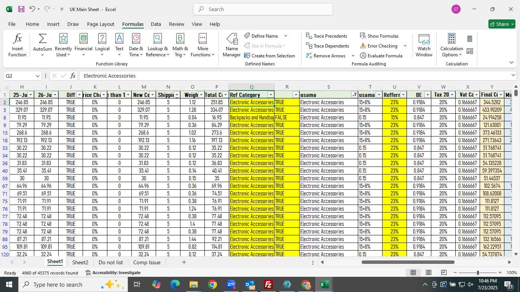Viewport: 520px width, 292px height.
Task: Open File Explorer from the taskbar
Action: (194, 284)
